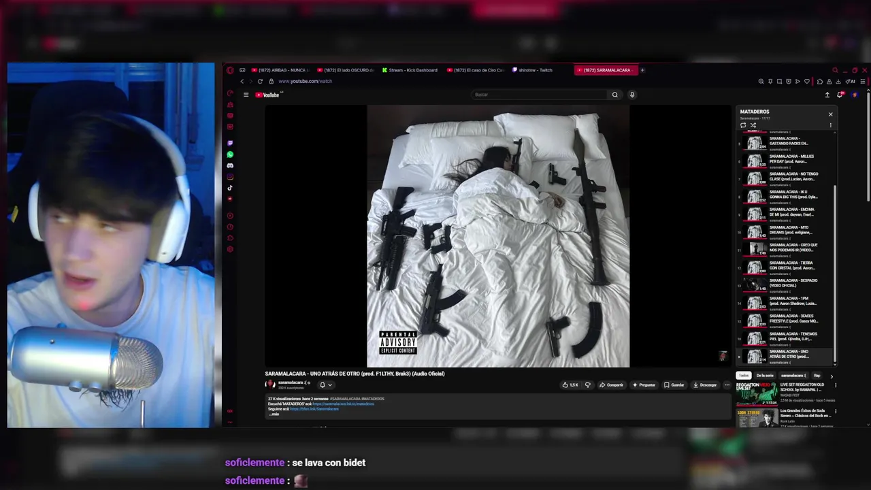Toggle playlist shuffle icon in MATADEROS panel
The height and width of the screenshot is (490, 871).
[x=753, y=125]
